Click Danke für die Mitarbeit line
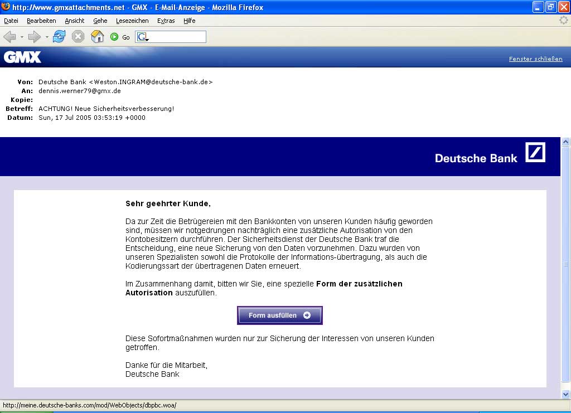 click(166, 365)
